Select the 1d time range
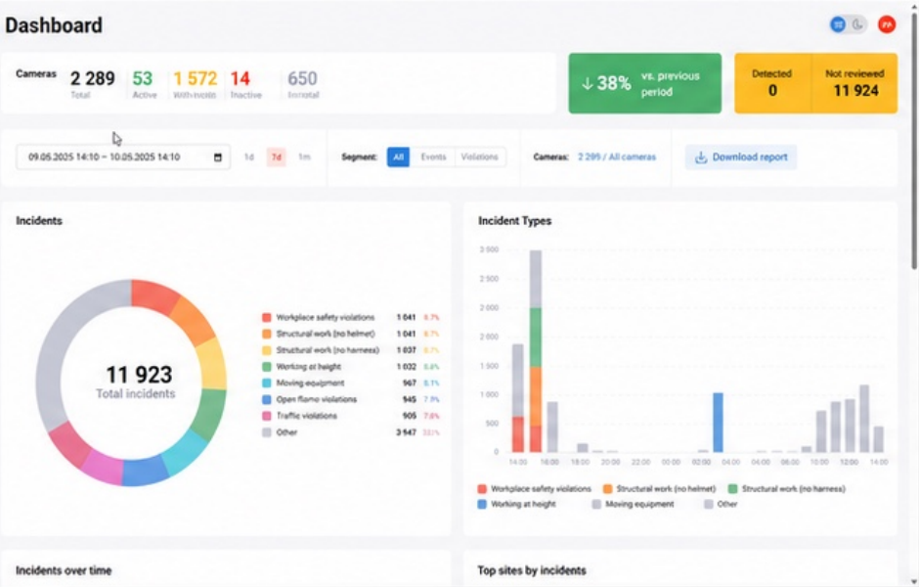 pyautogui.click(x=248, y=158)
